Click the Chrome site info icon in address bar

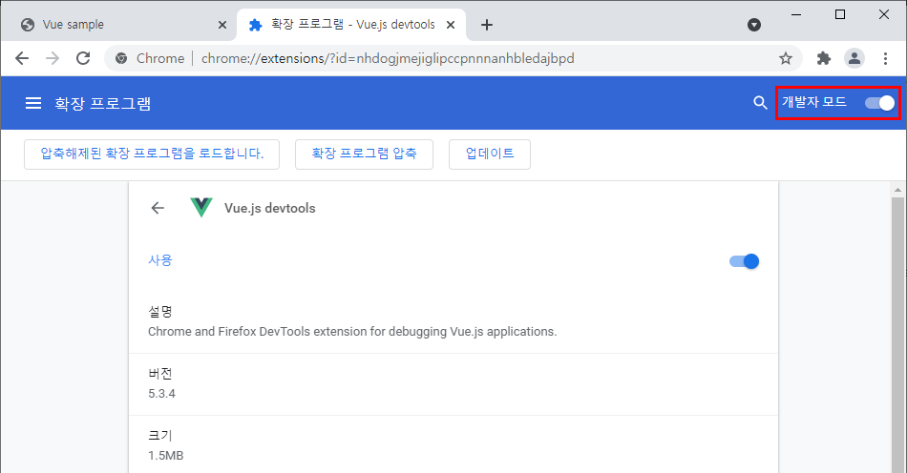[121, 58]
